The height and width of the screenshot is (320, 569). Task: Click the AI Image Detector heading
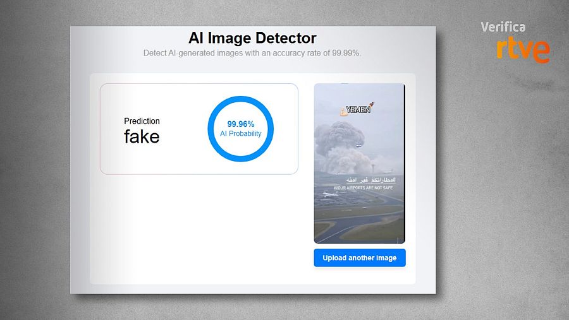(x=252, y=39)
